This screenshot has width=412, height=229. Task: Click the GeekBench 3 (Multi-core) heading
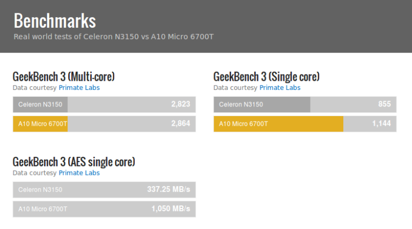(64, 77)
